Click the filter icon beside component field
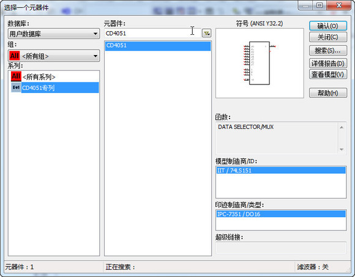355x277 pixels. [x=206, y=34]
